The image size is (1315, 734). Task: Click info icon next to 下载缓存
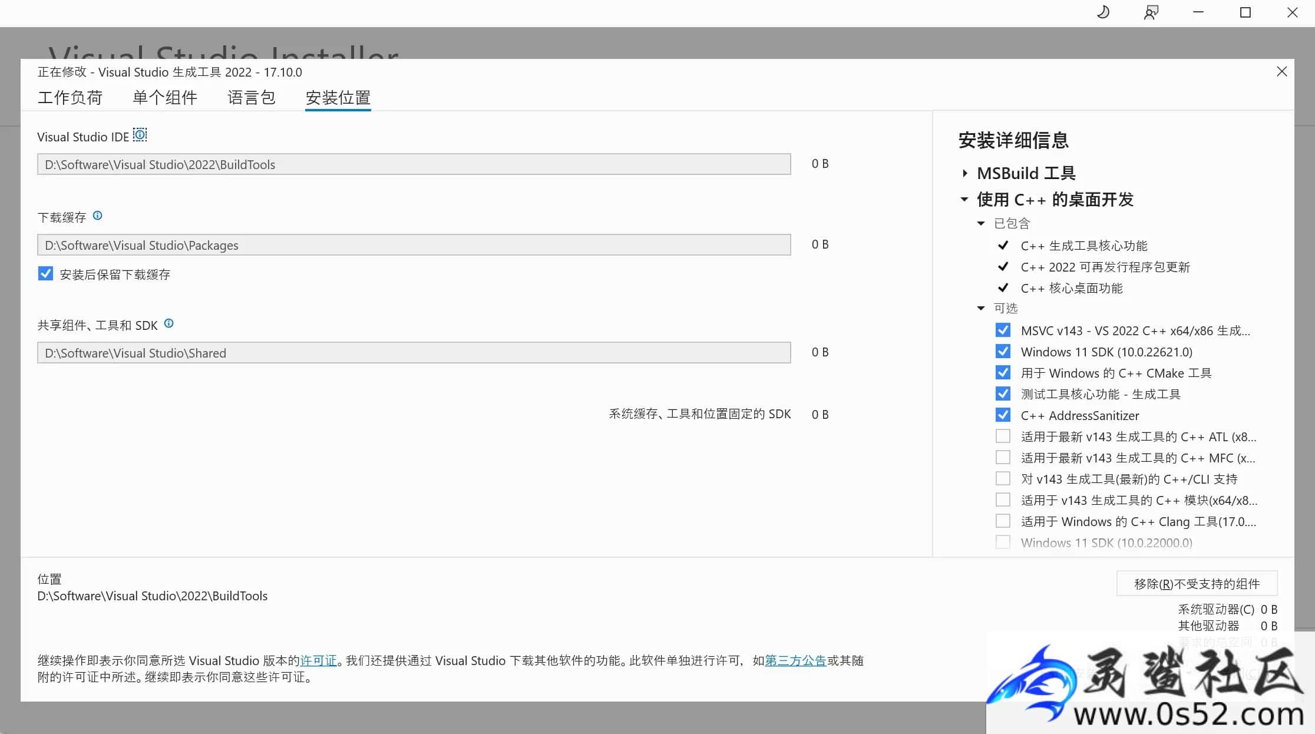pyautogui.click(x=98, y=216)
